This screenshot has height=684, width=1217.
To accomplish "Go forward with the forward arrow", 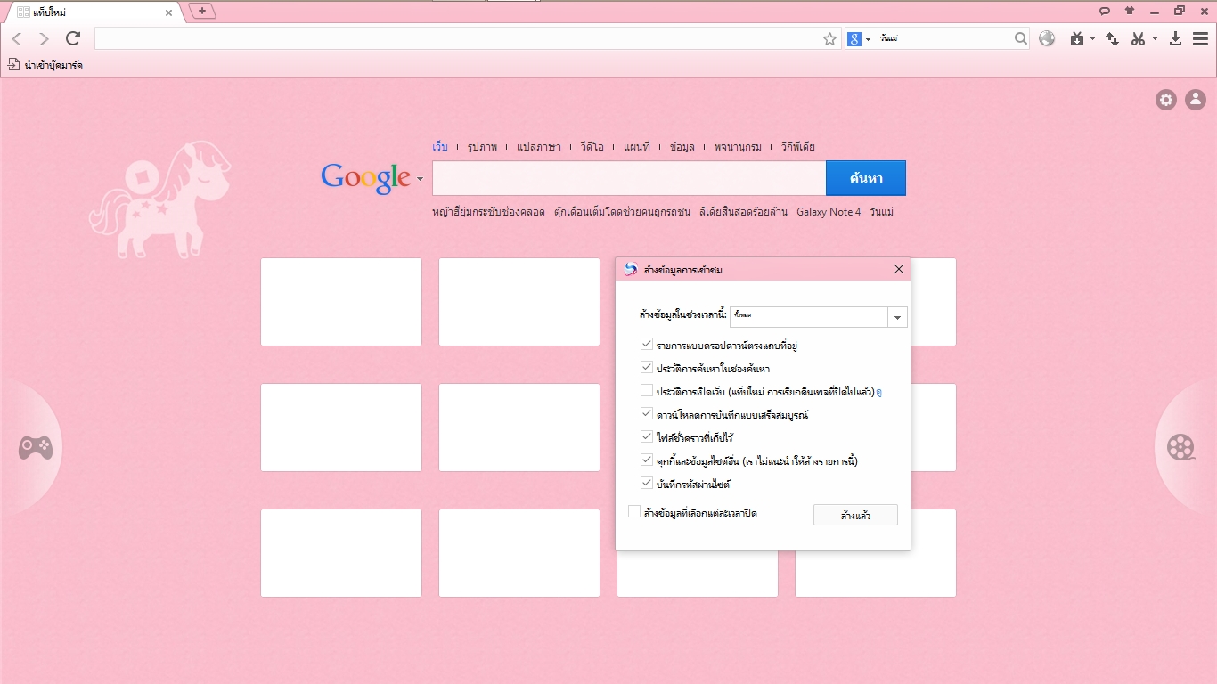I will pos(44,38).
